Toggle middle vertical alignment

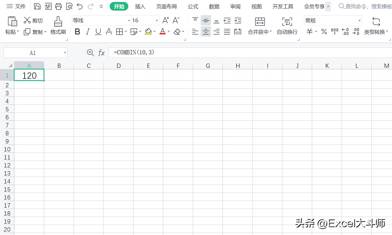point(206,20)
